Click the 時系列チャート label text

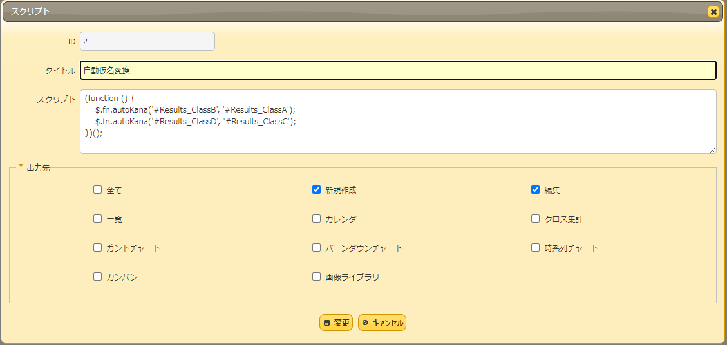point(572,248)
